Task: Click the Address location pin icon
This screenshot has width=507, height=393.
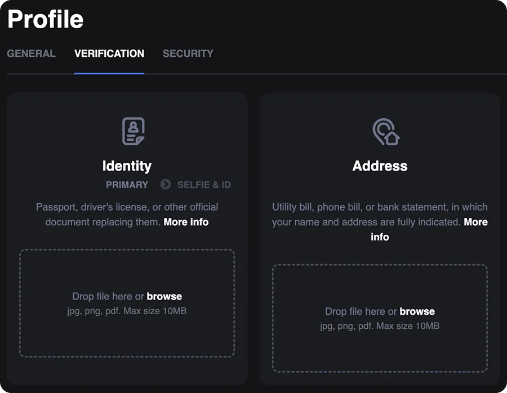Action: 386,132
